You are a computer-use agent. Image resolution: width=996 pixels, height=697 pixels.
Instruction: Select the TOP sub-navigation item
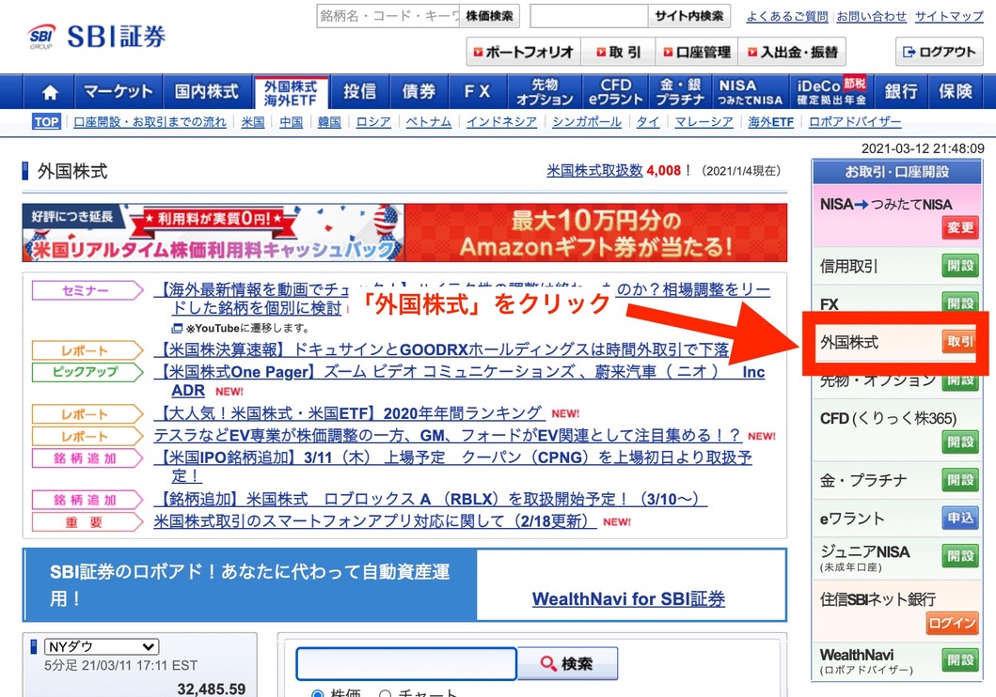[46, 122]
